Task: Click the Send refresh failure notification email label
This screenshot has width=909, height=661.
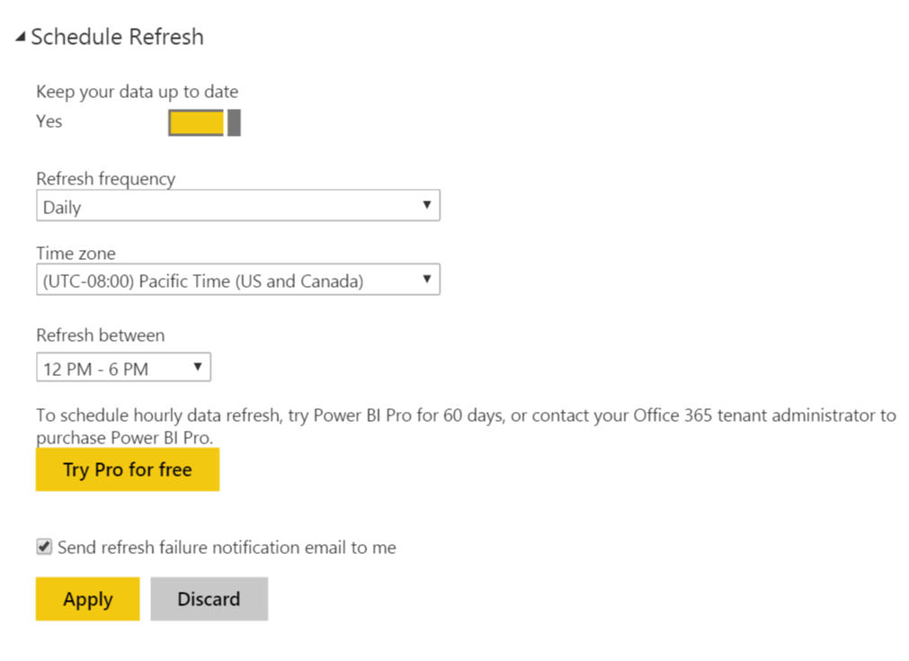Action: click(x=227, y=547)
